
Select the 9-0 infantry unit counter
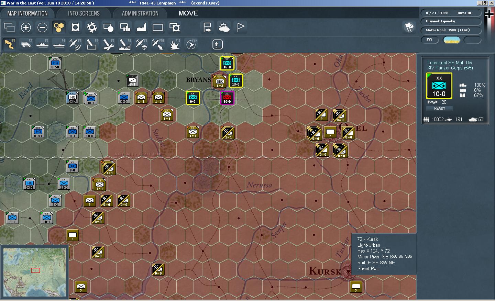[x=124, y=98]
